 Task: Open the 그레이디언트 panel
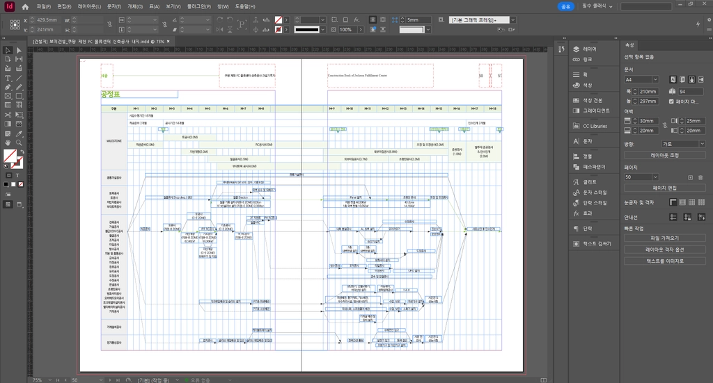click(591, 111)
